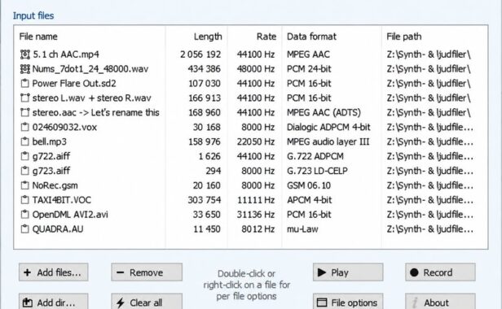Select Power Flare Out.sd2 file name
Viewport: 502px width, 309px height.
pos(74,84)
